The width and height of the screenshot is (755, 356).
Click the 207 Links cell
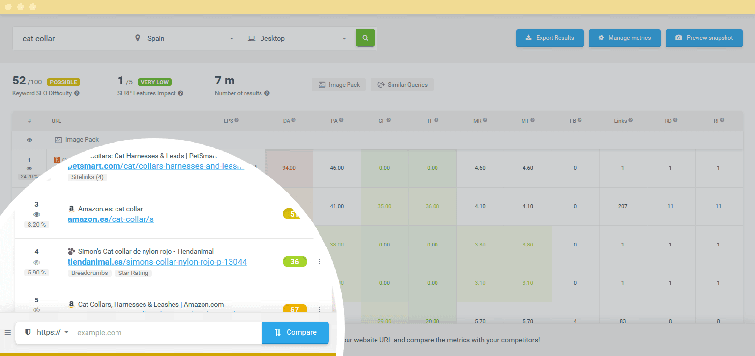(x=623, y=206)
